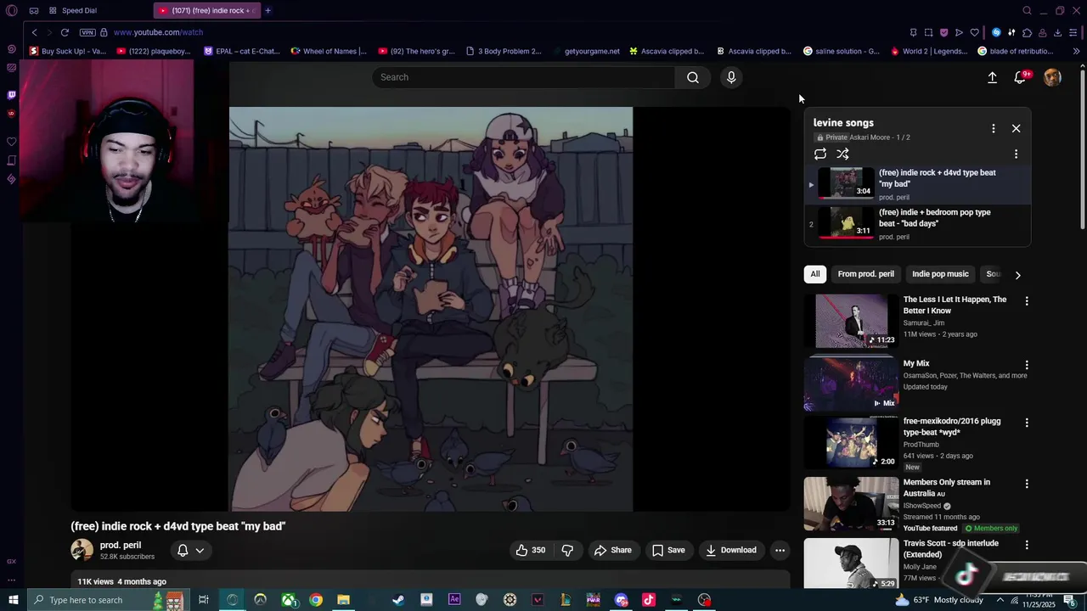This screenshot has height=611, width=1087.
Task: Show more bookmarks with overflow chevron
Action: pyautogui.click(x=1076, y=51)
